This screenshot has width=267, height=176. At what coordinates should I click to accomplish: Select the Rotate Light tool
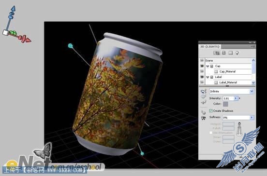click(x=203, y=91)
